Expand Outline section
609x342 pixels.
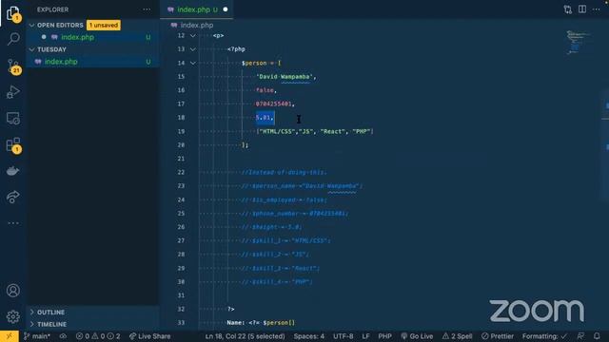click(x=31, y=312)
